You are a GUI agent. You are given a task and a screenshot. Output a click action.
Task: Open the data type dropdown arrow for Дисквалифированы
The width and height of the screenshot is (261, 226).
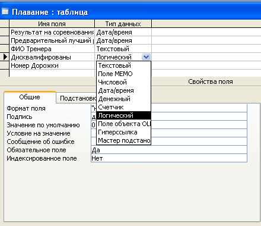click(146, 57)
